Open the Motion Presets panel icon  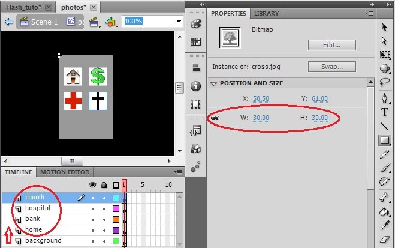(196, 166)
